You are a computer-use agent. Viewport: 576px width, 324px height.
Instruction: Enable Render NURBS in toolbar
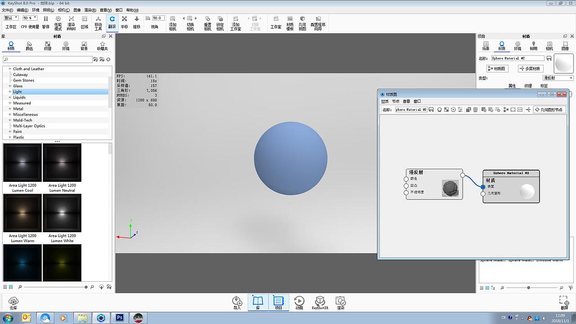tap(71, 23)
